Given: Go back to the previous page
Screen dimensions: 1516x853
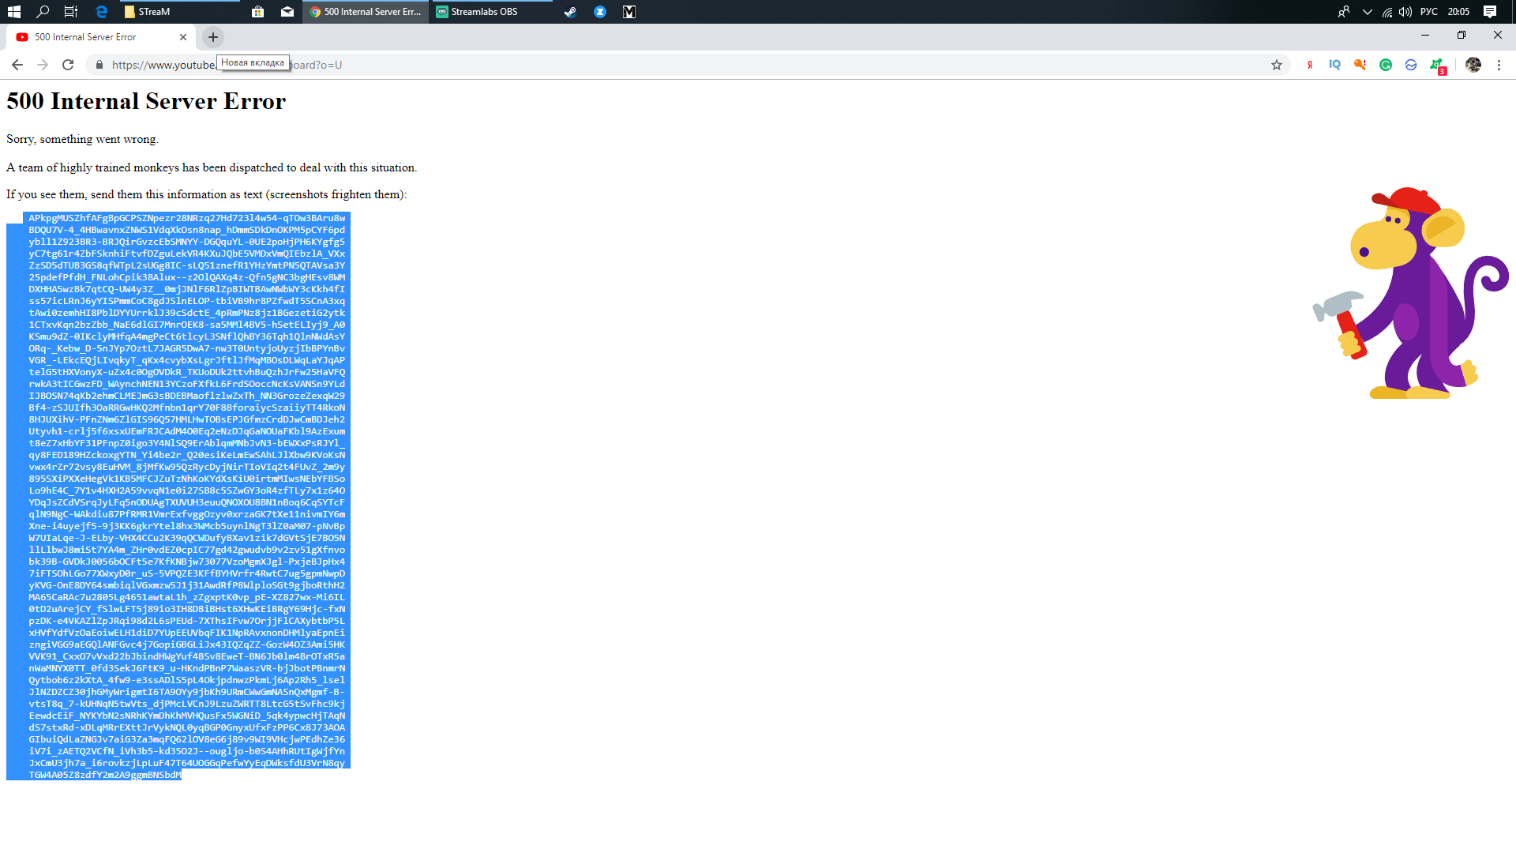Looking at the screenshot, I should tap(17, 65).
